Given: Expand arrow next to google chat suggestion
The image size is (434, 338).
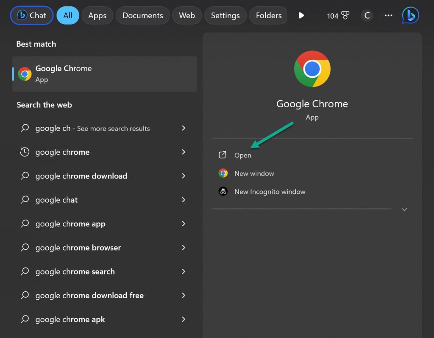Looking at the screenshot, I should pyautogui.click(x=184, y=200).
